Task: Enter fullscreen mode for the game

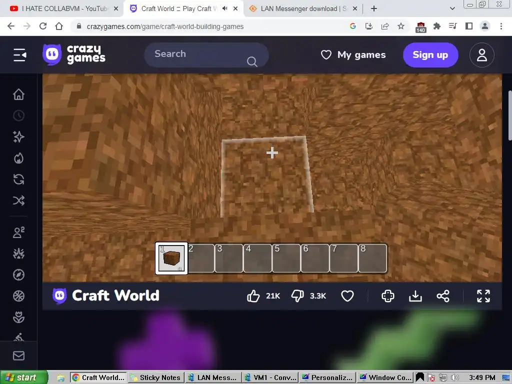Action: (x=483, y=296)
